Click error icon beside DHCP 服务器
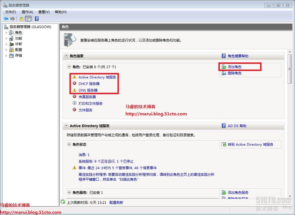The width and height of the screenshot is (295, 215). point(75,83)
